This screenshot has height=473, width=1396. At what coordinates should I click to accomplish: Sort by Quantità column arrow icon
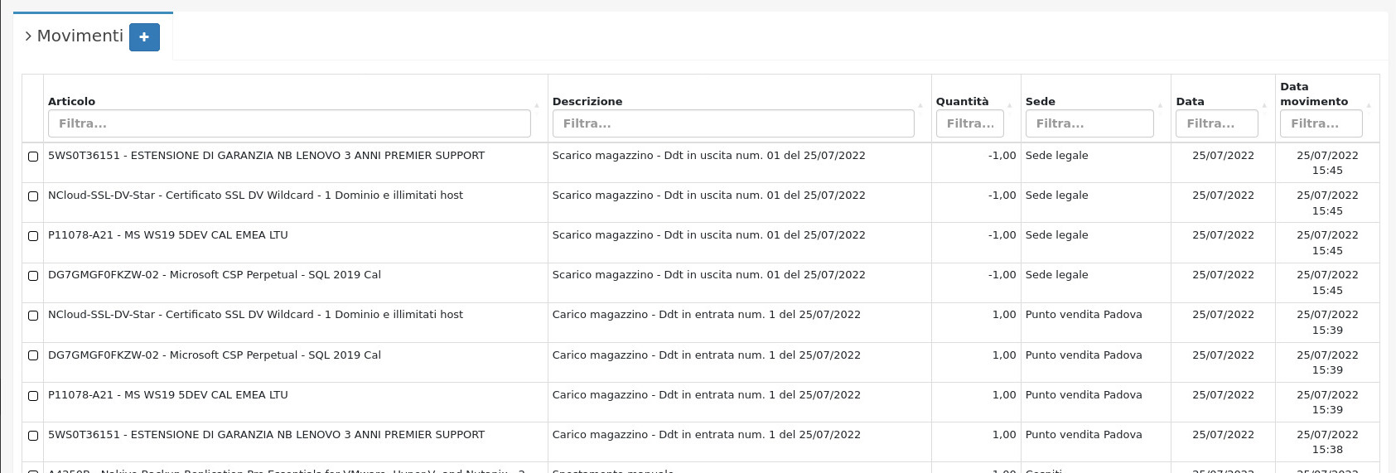tap(1009, 105)
